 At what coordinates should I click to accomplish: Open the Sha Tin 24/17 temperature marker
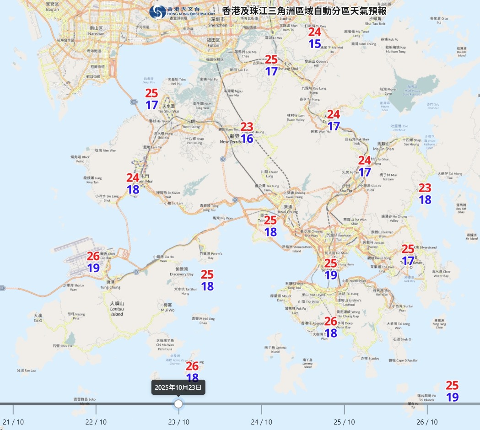[365, 167]
